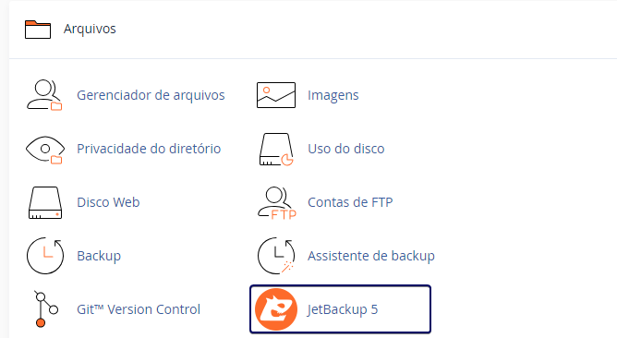Open the Assistente de backup wizard icon
Screen dimensions: 617x338
[x=276, y=256]
